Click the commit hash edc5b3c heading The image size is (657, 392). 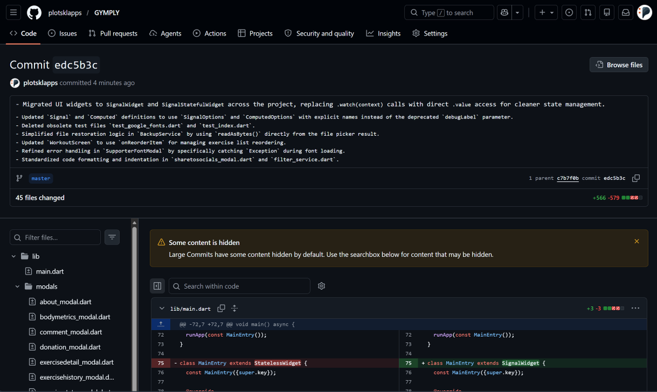click(x=76, y=65)
